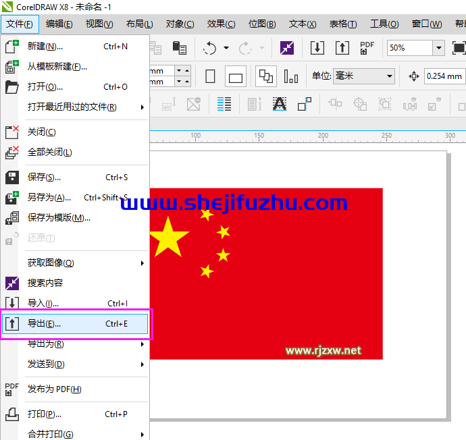Click the Export toolbar button
The height and width of the screenshot is (440, 466).
(342, 48)
